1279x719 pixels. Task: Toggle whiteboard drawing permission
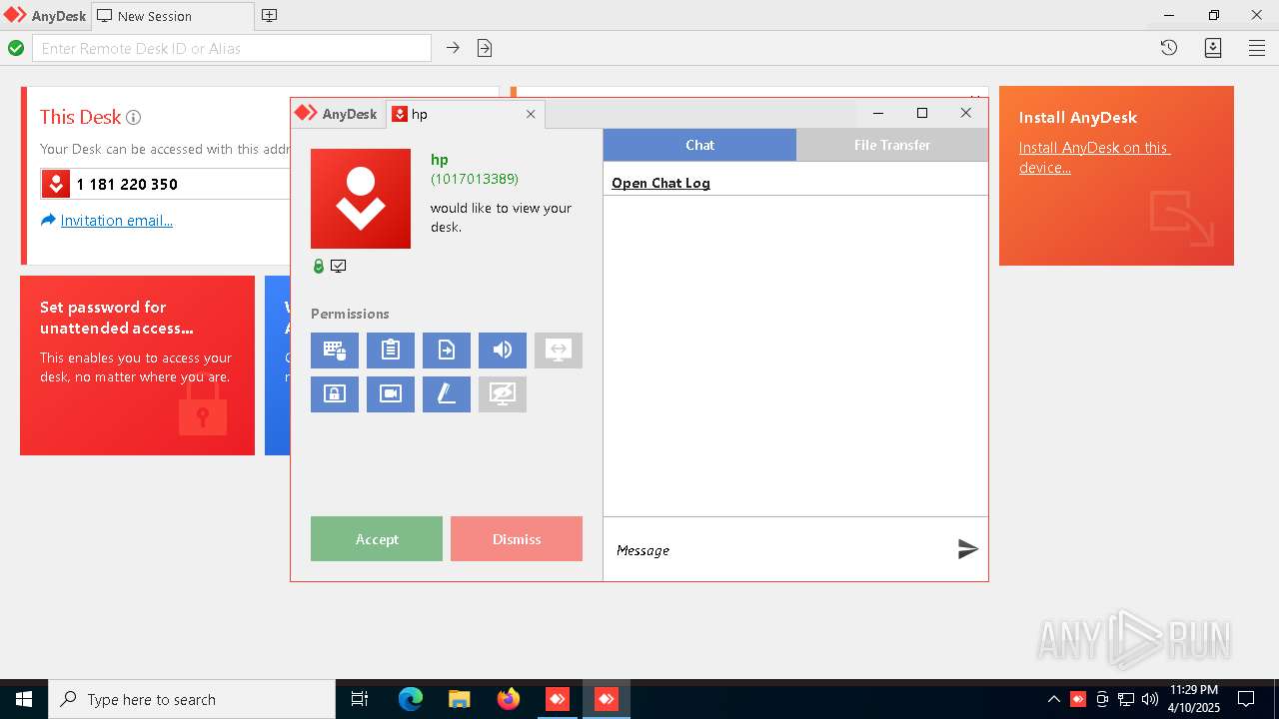click(447, 394)
